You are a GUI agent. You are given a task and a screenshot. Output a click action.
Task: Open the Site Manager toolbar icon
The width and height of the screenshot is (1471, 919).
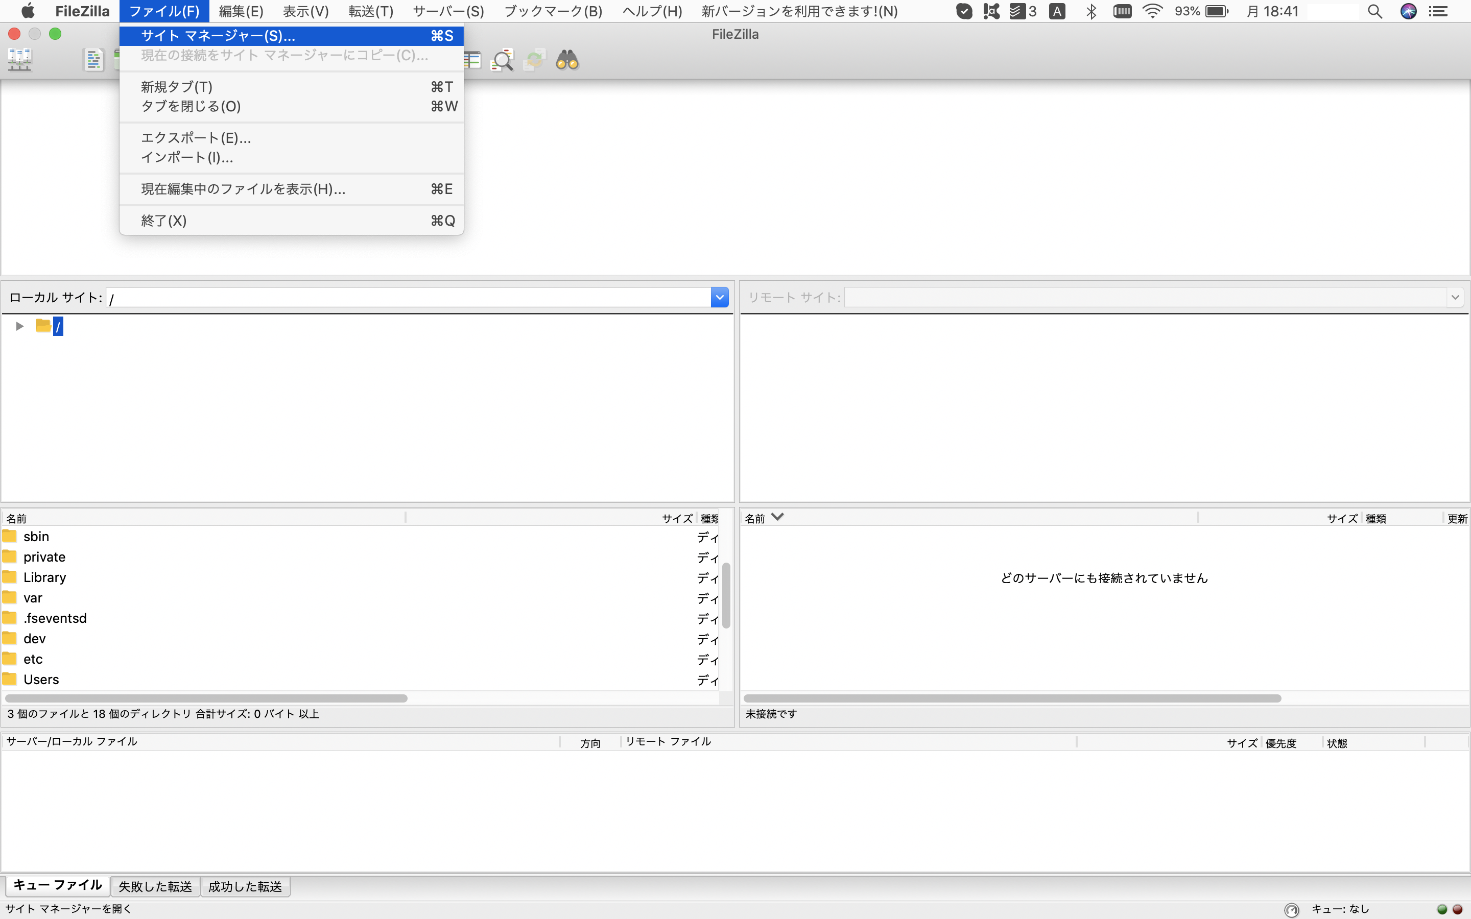[x=19, y=60]
